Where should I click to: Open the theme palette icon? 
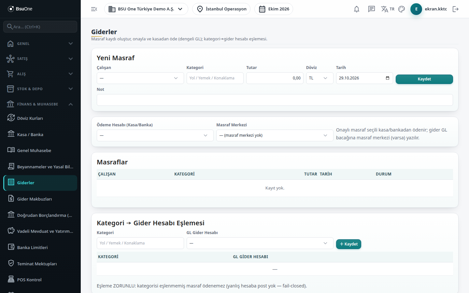402,9
